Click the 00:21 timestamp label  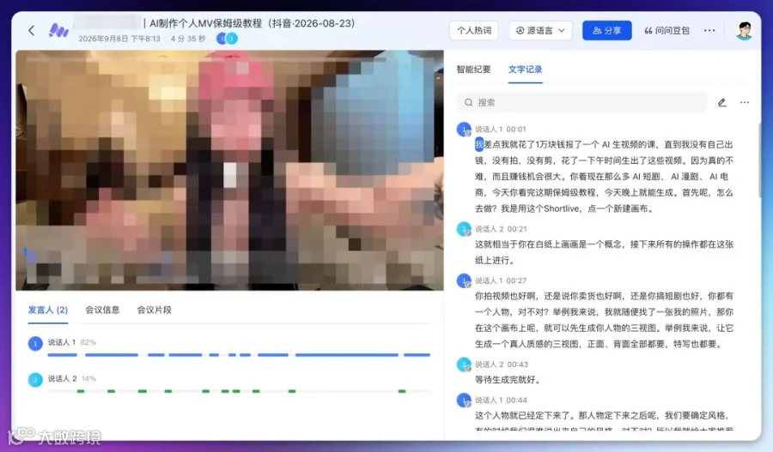pos(517,230)
